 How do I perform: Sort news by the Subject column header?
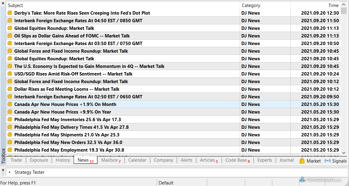point(15,5)
